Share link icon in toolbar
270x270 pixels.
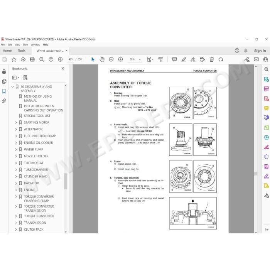(x=247, y=59)
